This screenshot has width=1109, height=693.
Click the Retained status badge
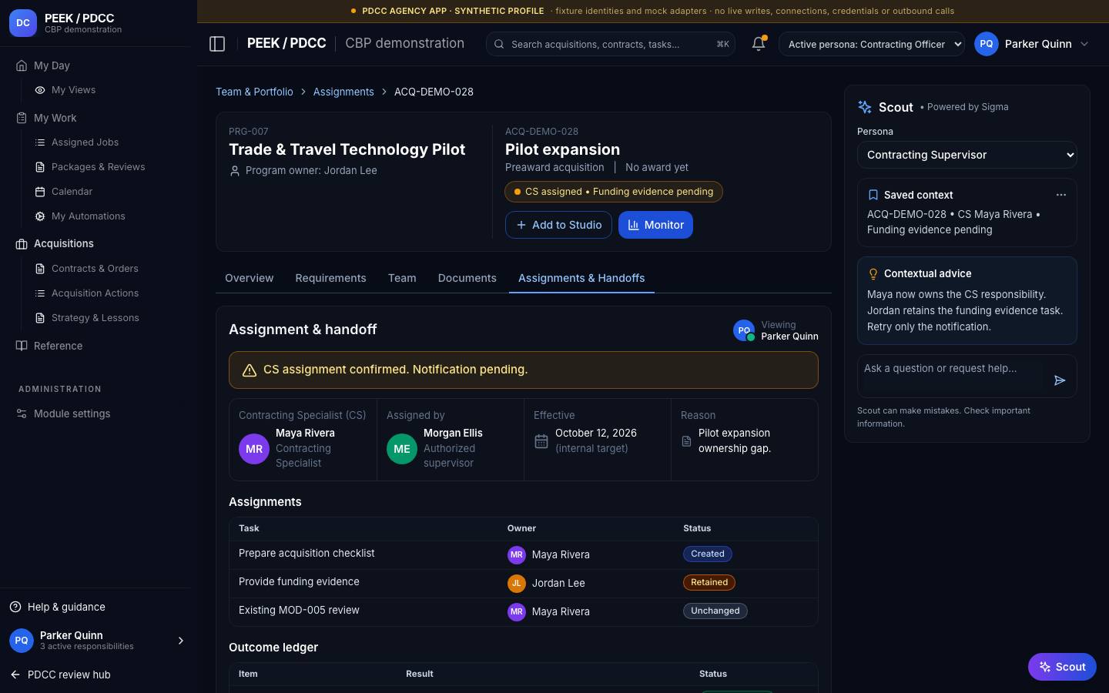pyautogui.click(x=709, y=583)
